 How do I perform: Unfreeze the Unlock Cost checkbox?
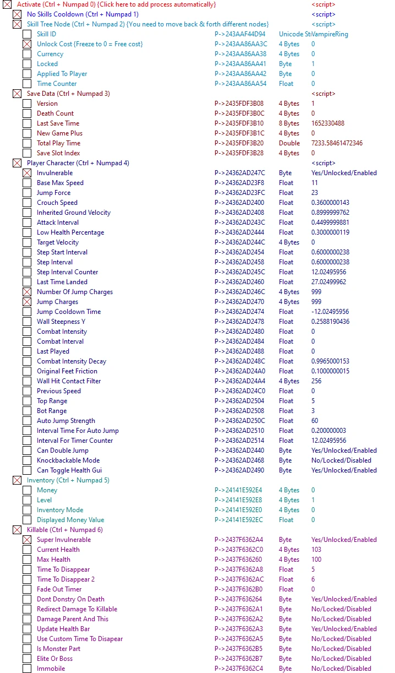tap(27, 44)
